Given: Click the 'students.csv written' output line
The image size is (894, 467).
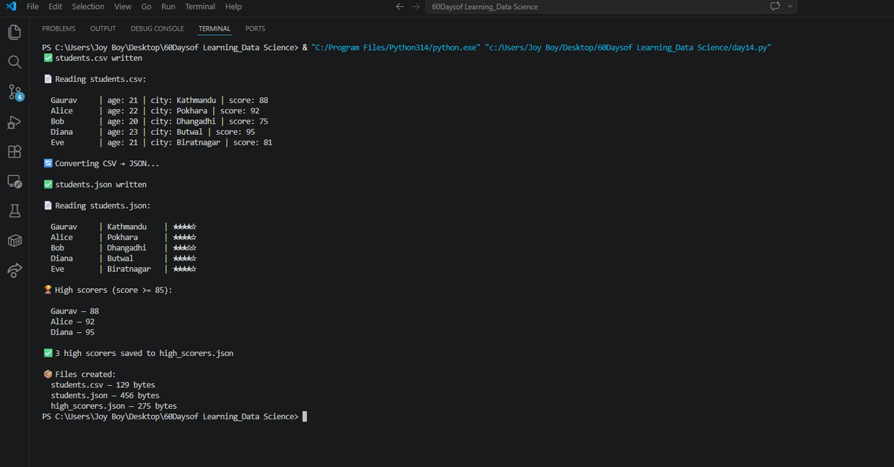Looking at the screenshot, I should 93,58.
